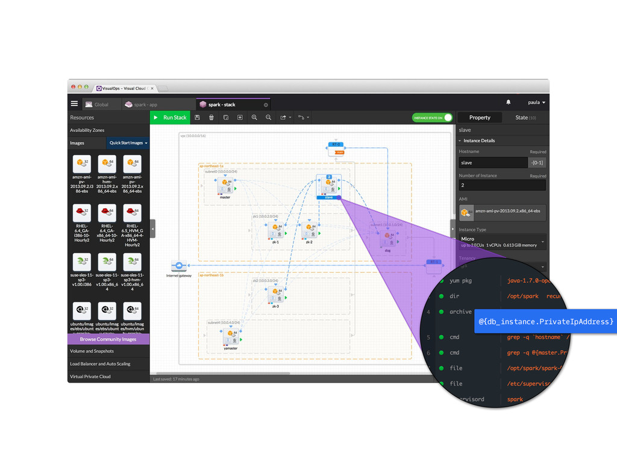Select the RT-0 route table node
This screenshot has height=462, width=617.
pos(336,149)
